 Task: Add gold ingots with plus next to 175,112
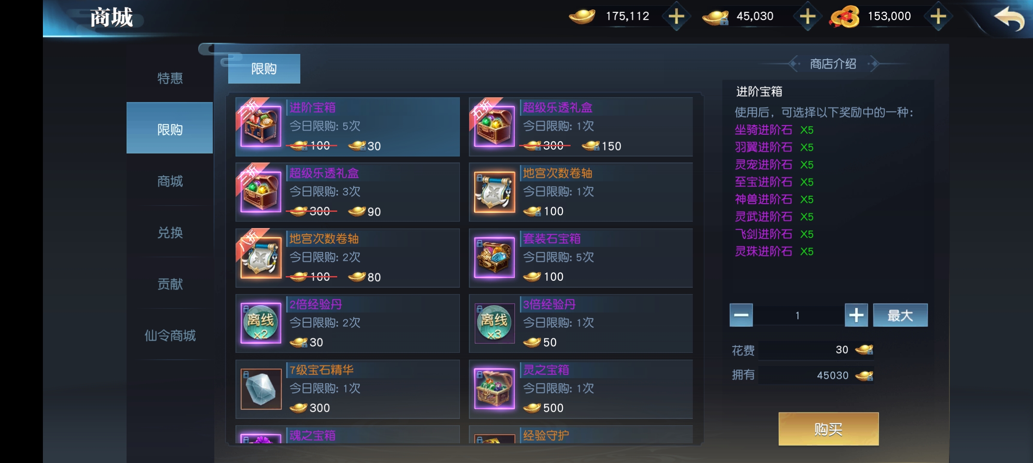[677, 17]
